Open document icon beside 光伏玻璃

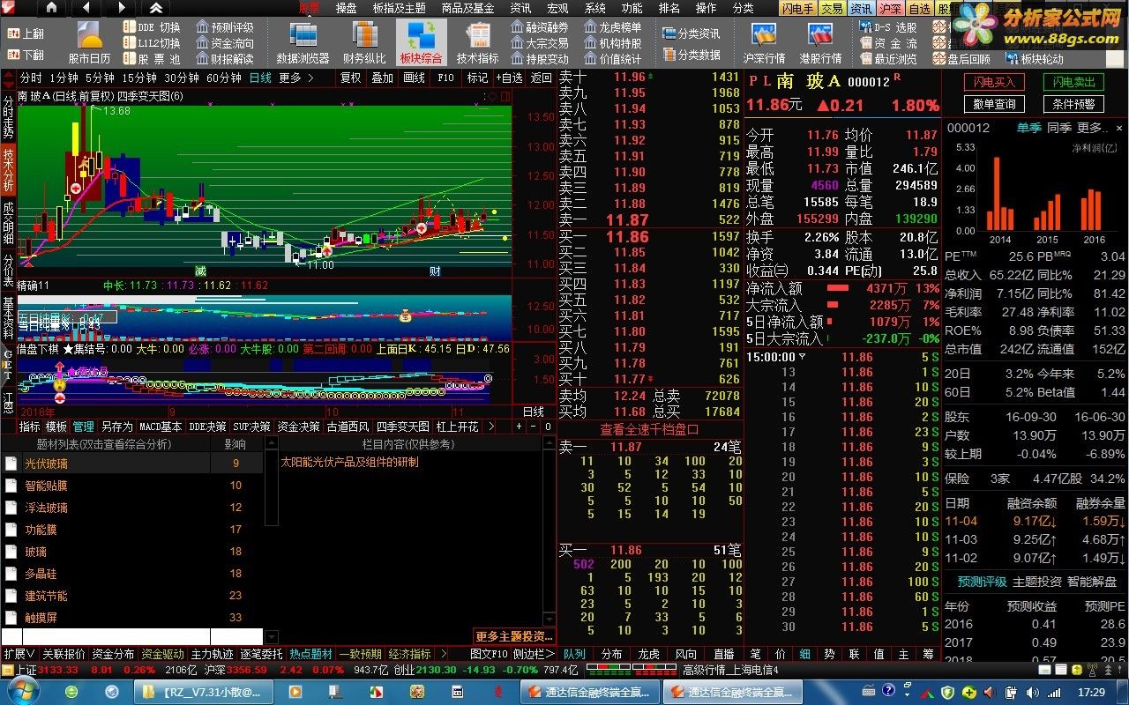[11, 464]
